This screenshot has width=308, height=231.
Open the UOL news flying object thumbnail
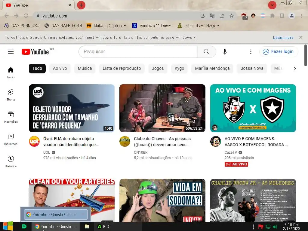pos(72,108)
